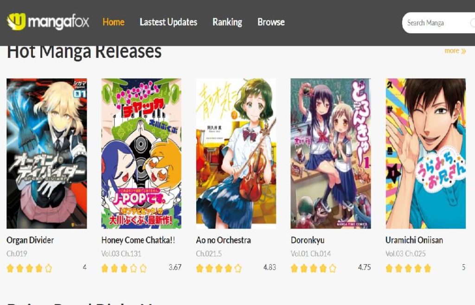Viewport: 475px width, 305px height.
Task: Click the second star under Doronkyu
Action: point(304,268)
